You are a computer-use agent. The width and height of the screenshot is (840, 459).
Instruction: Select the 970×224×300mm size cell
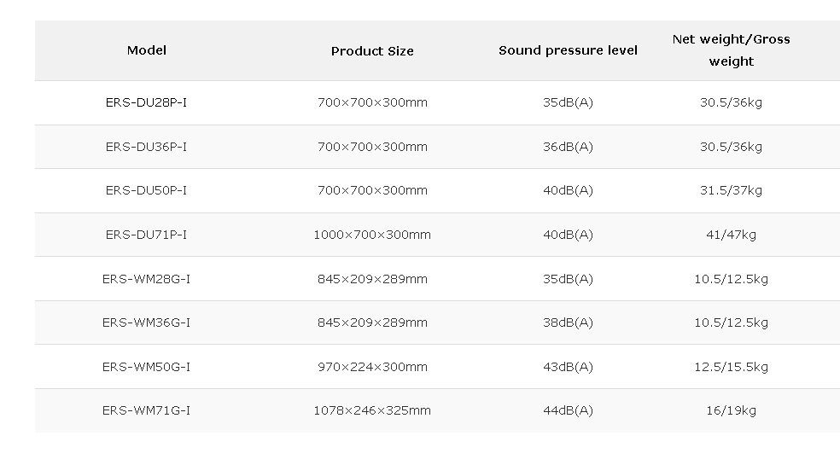(372, 367)
